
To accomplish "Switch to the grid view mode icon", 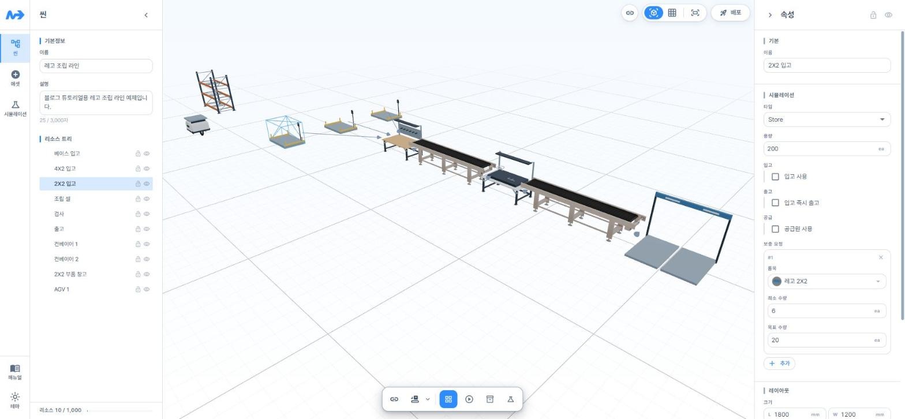I will [x=672, y=13].
